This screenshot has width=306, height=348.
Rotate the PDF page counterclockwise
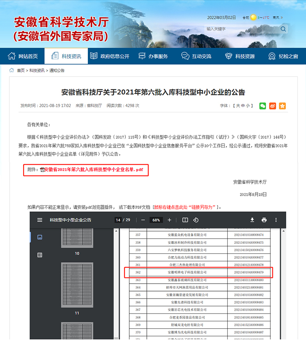(196, 220)
